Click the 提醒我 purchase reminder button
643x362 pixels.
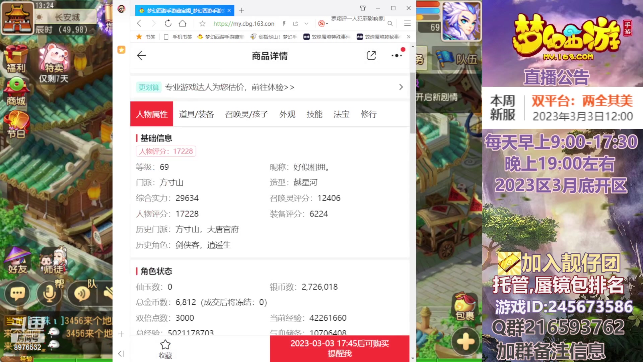340,349
